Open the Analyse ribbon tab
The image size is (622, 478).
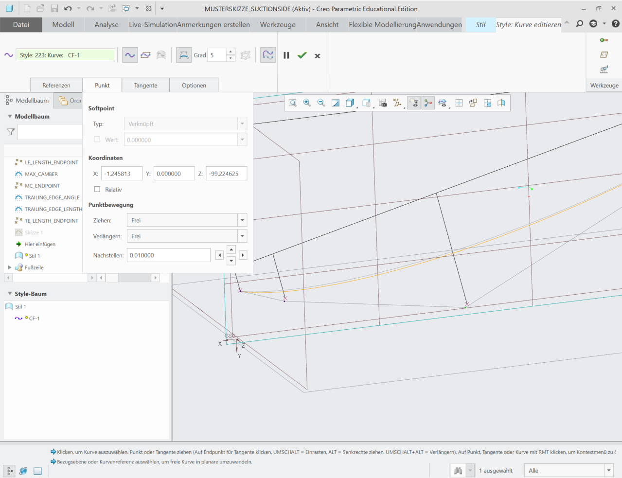pos(106,24)
